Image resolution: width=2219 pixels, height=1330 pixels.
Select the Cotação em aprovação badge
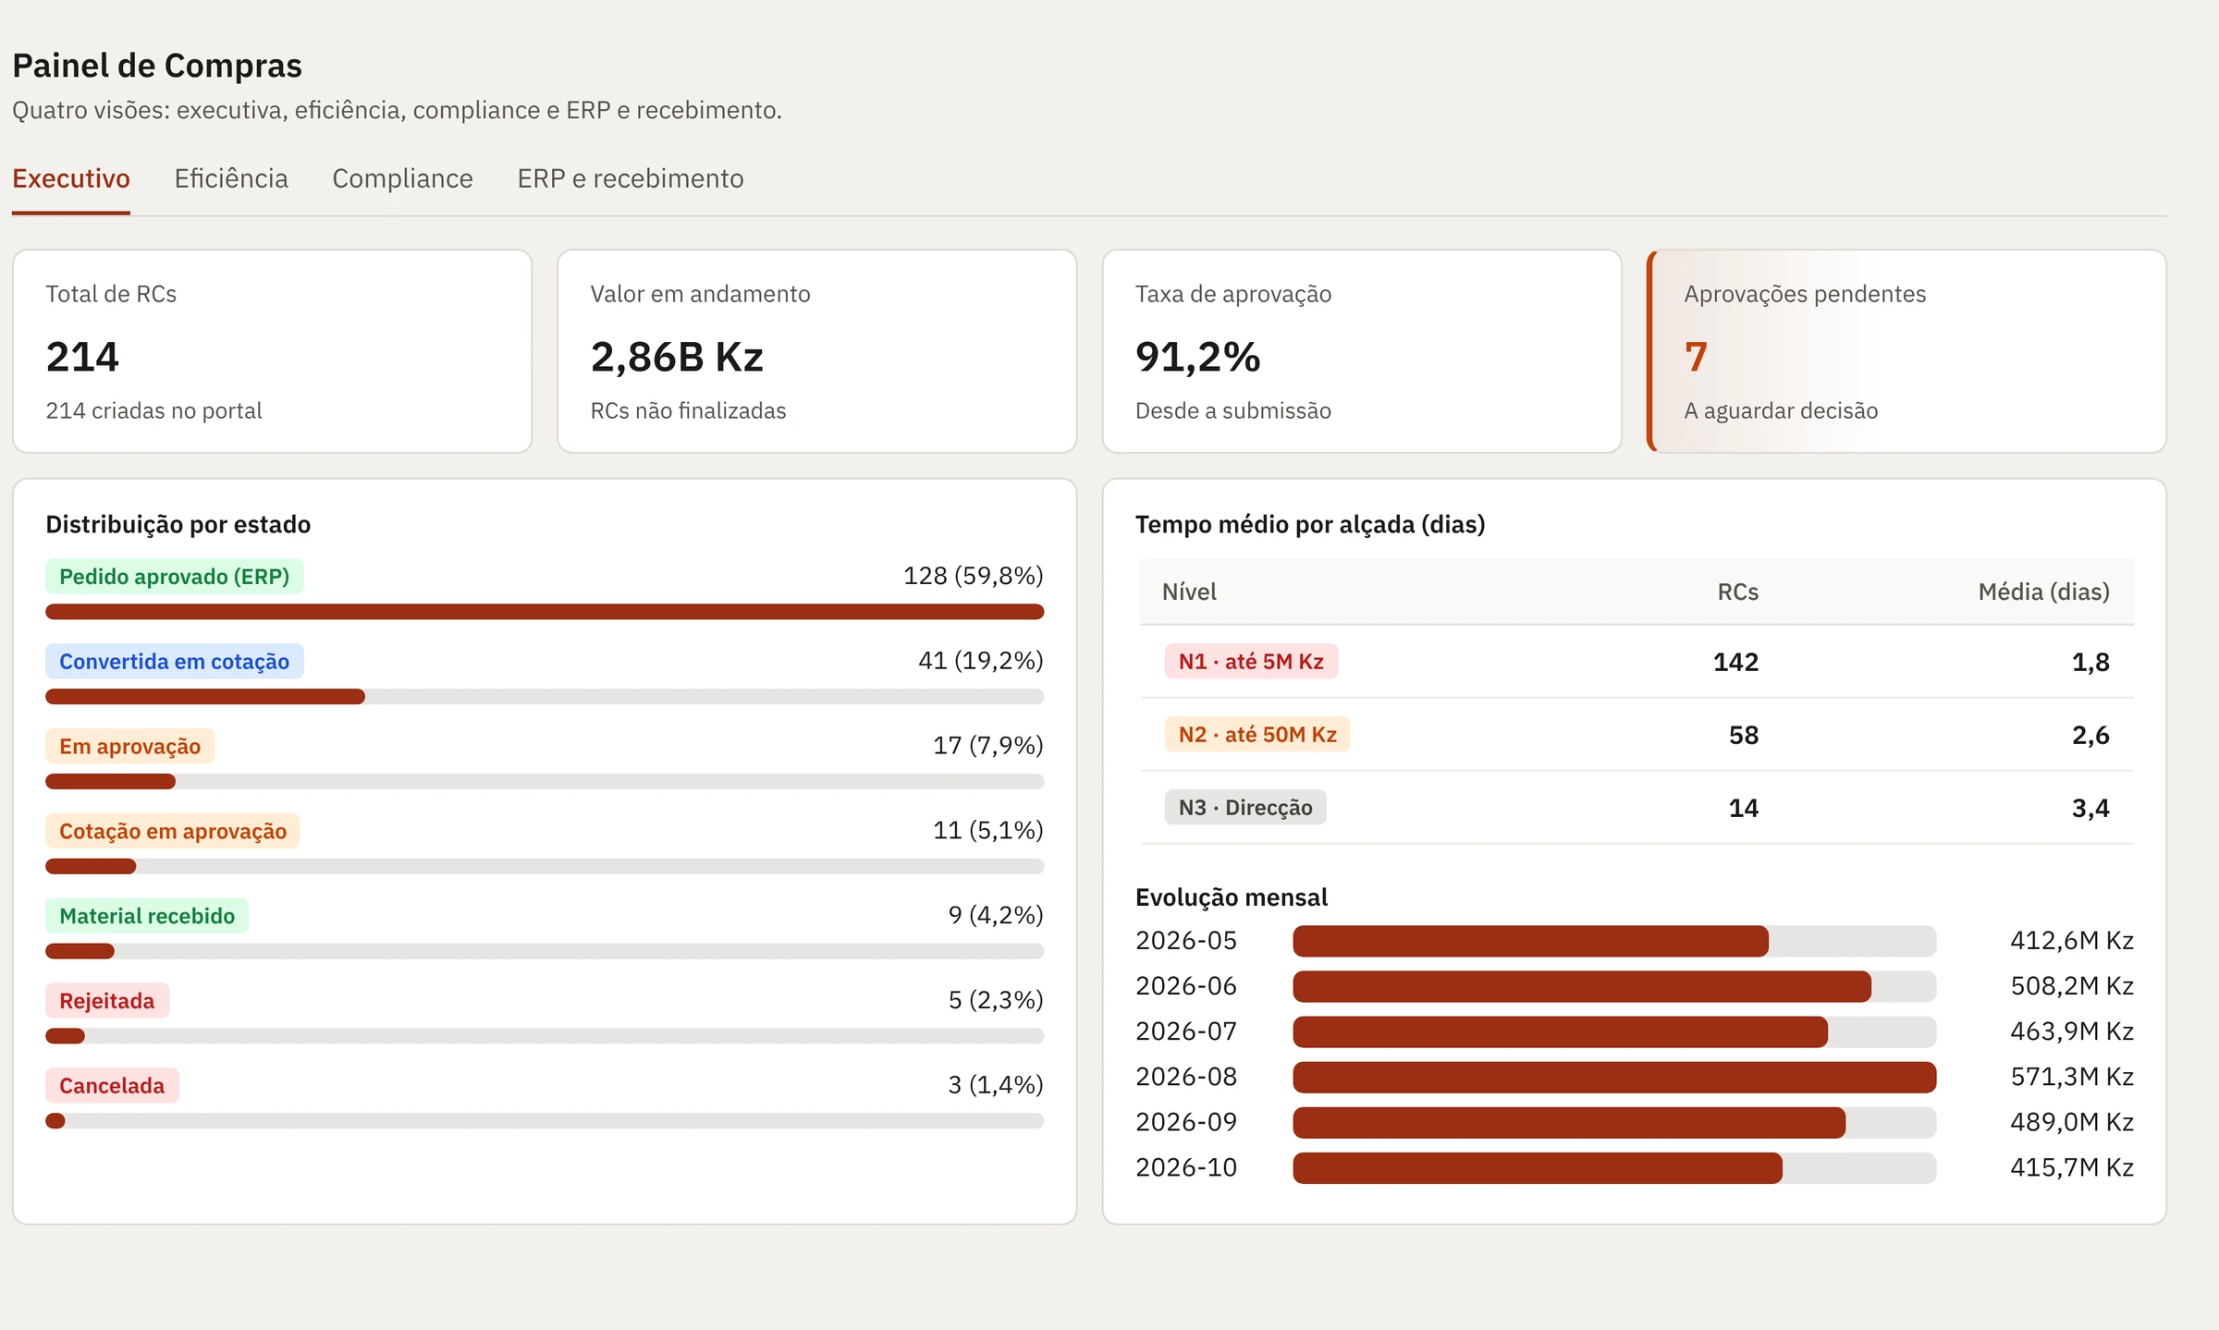(x=173, y=832)
